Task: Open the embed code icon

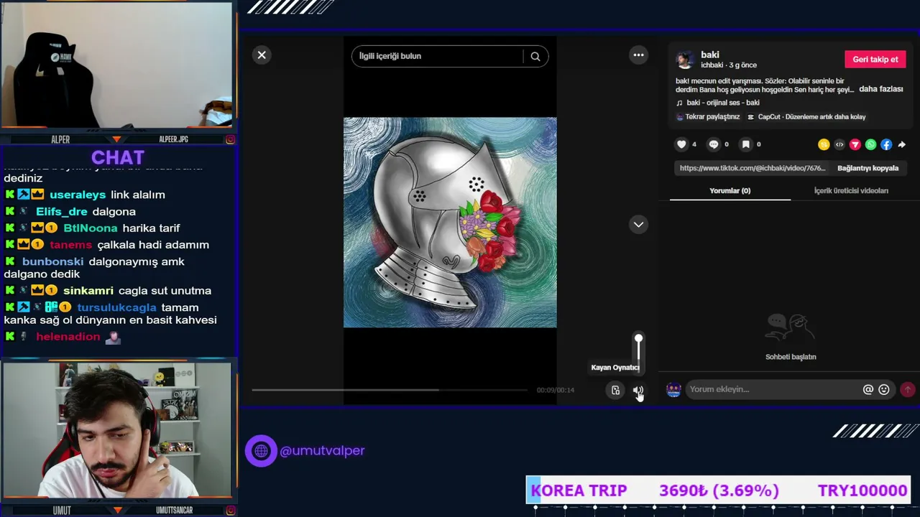Action: coord(839,144)
